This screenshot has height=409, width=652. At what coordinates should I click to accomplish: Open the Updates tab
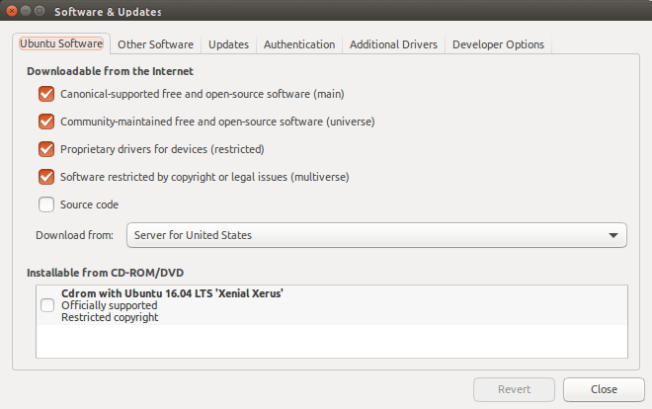pyautogui.click(x=229, y=44)
